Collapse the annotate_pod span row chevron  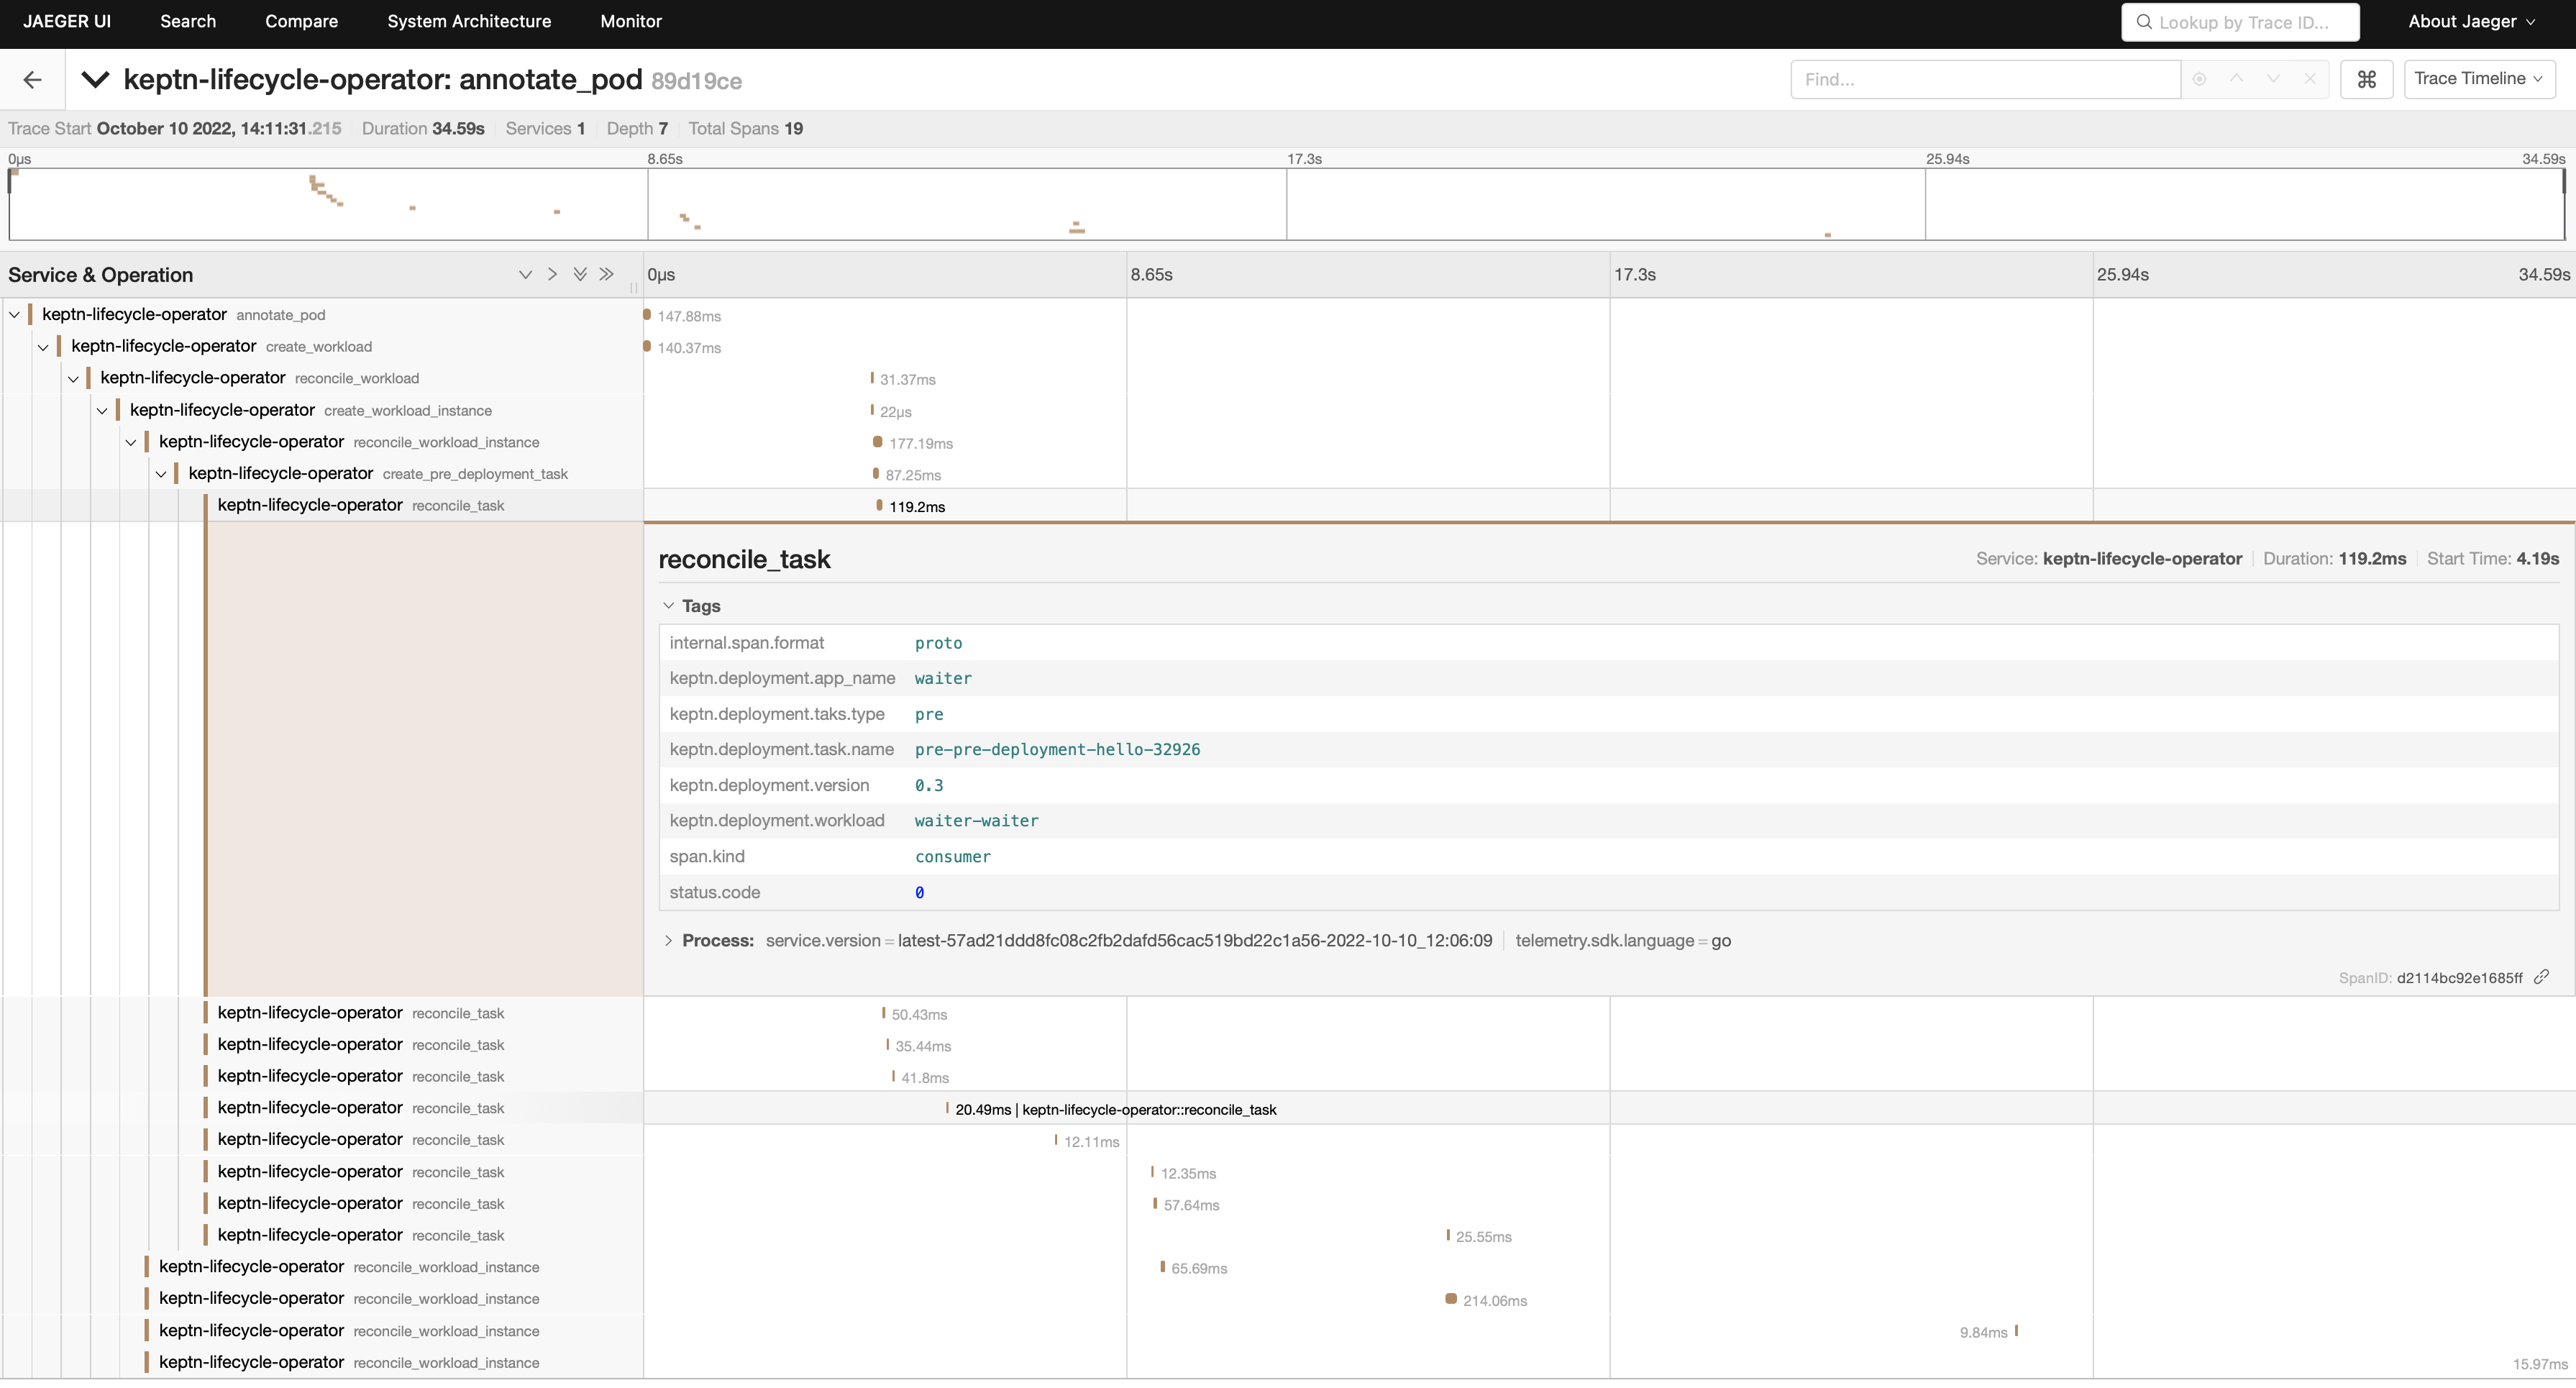click(x=14, y=315)
